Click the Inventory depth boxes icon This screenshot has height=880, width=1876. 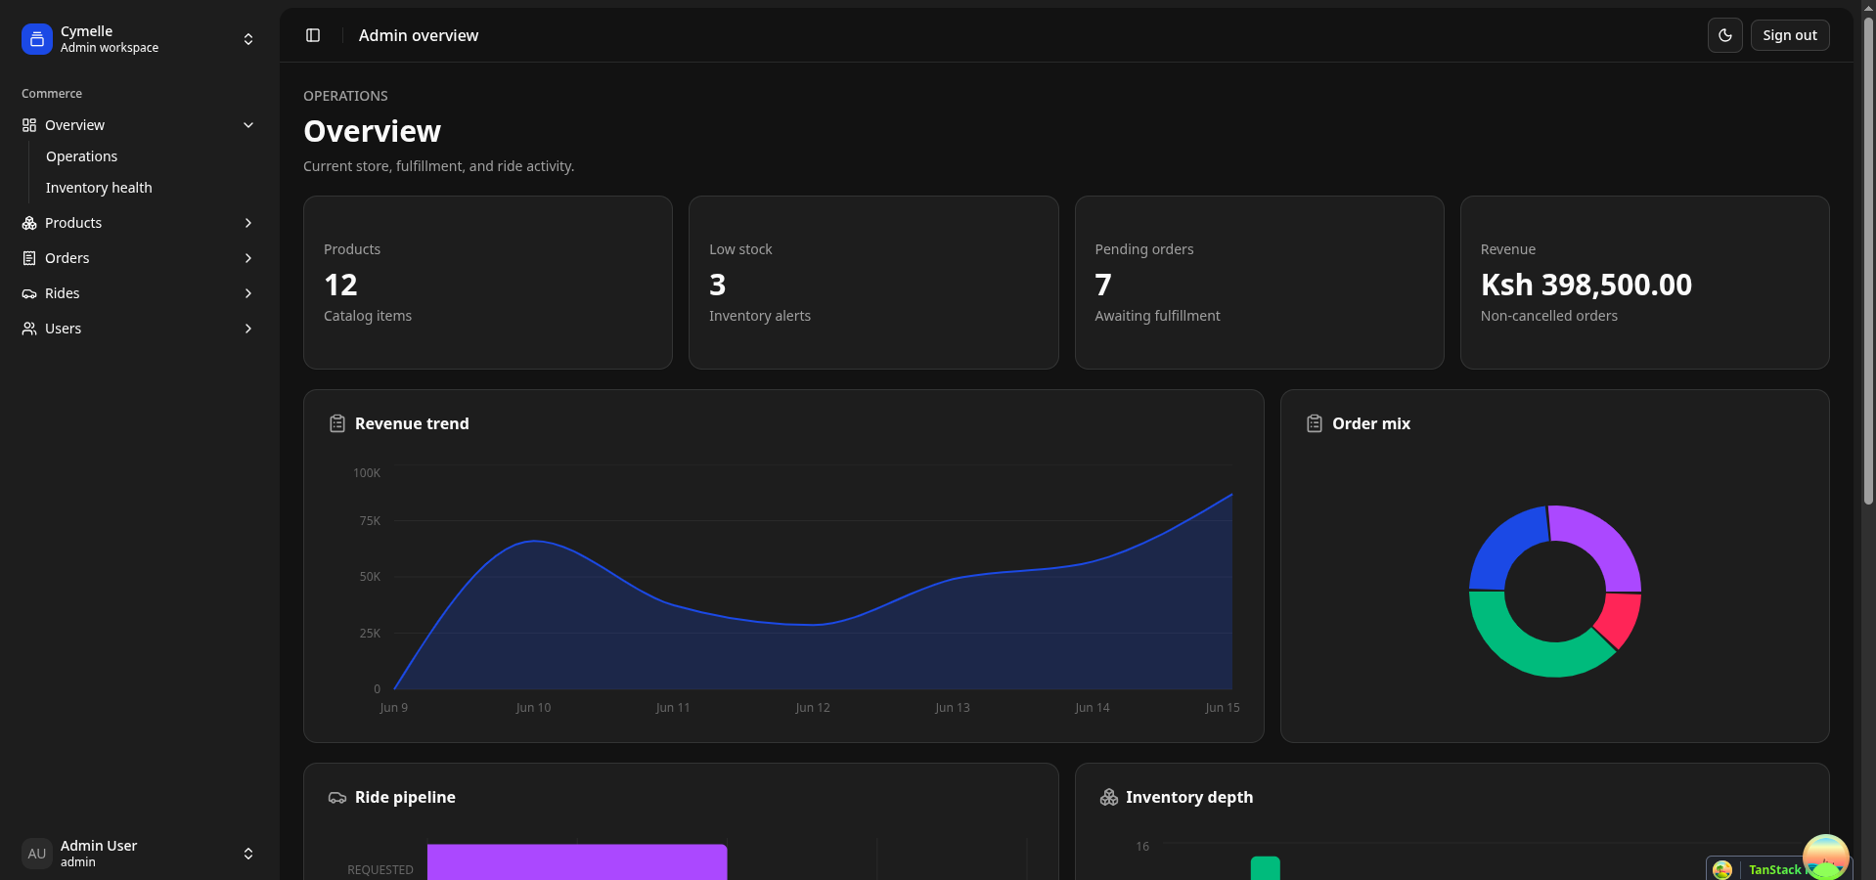pos(1109,797)
